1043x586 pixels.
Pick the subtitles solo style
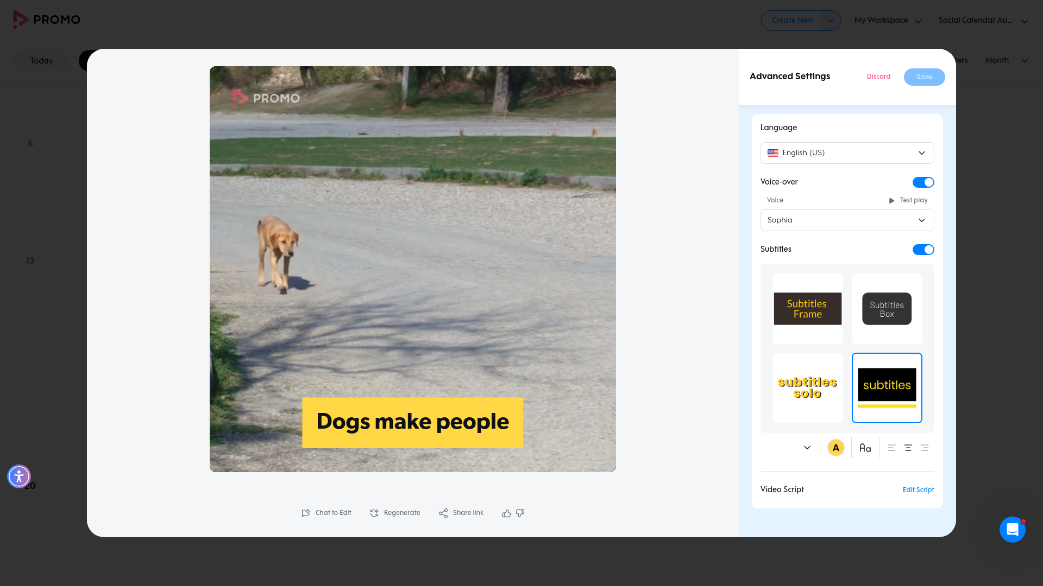808,388
